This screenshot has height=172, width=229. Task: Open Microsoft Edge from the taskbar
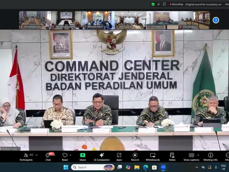(146, 167)
